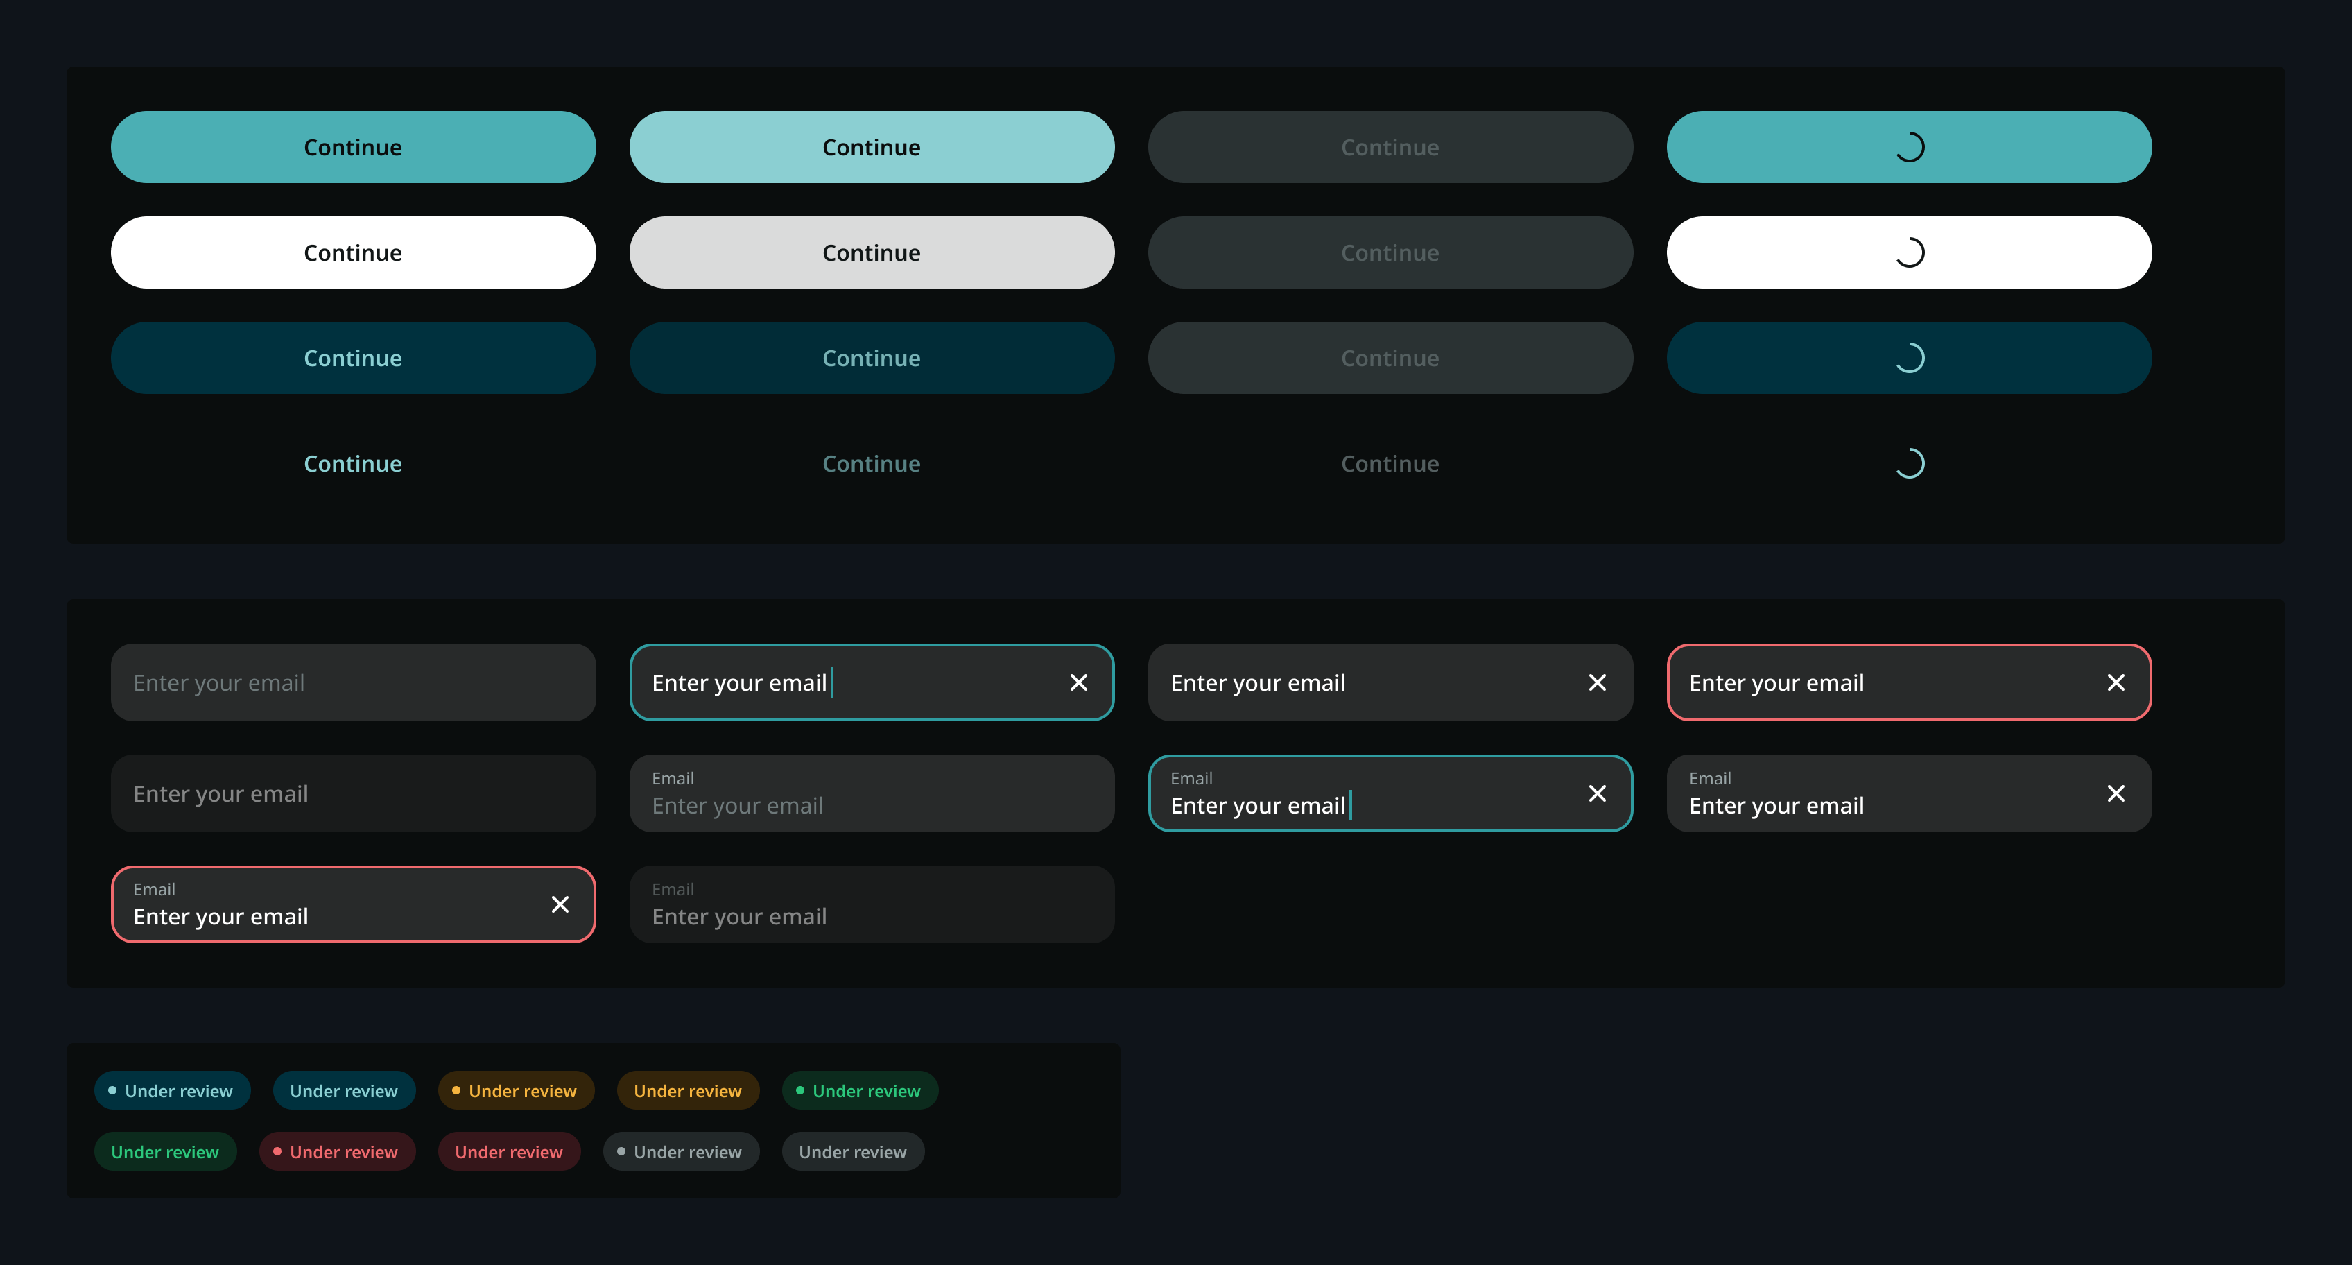Click the teal Under review badge without a dot
Image resolution: width=2352 pixels, height=1265 pixels.
click(x=344, y=1090)
